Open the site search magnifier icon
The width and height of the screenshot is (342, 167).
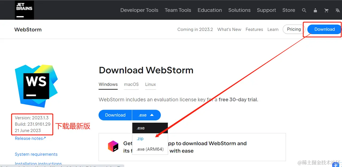(x=304, y=10)
